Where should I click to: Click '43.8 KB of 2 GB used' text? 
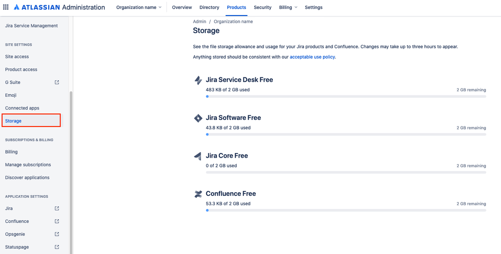[x=228, y=128]
